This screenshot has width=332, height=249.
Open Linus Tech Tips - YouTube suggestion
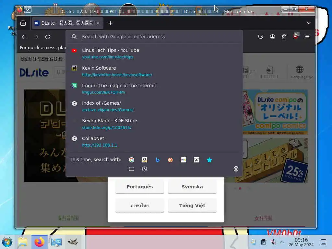pos(154,53)
